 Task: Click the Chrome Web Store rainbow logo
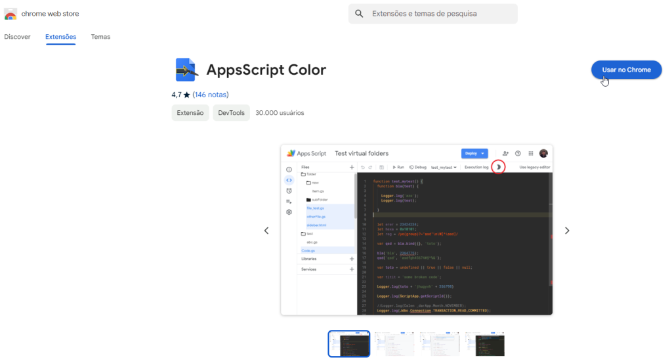[x=10, y=14]
